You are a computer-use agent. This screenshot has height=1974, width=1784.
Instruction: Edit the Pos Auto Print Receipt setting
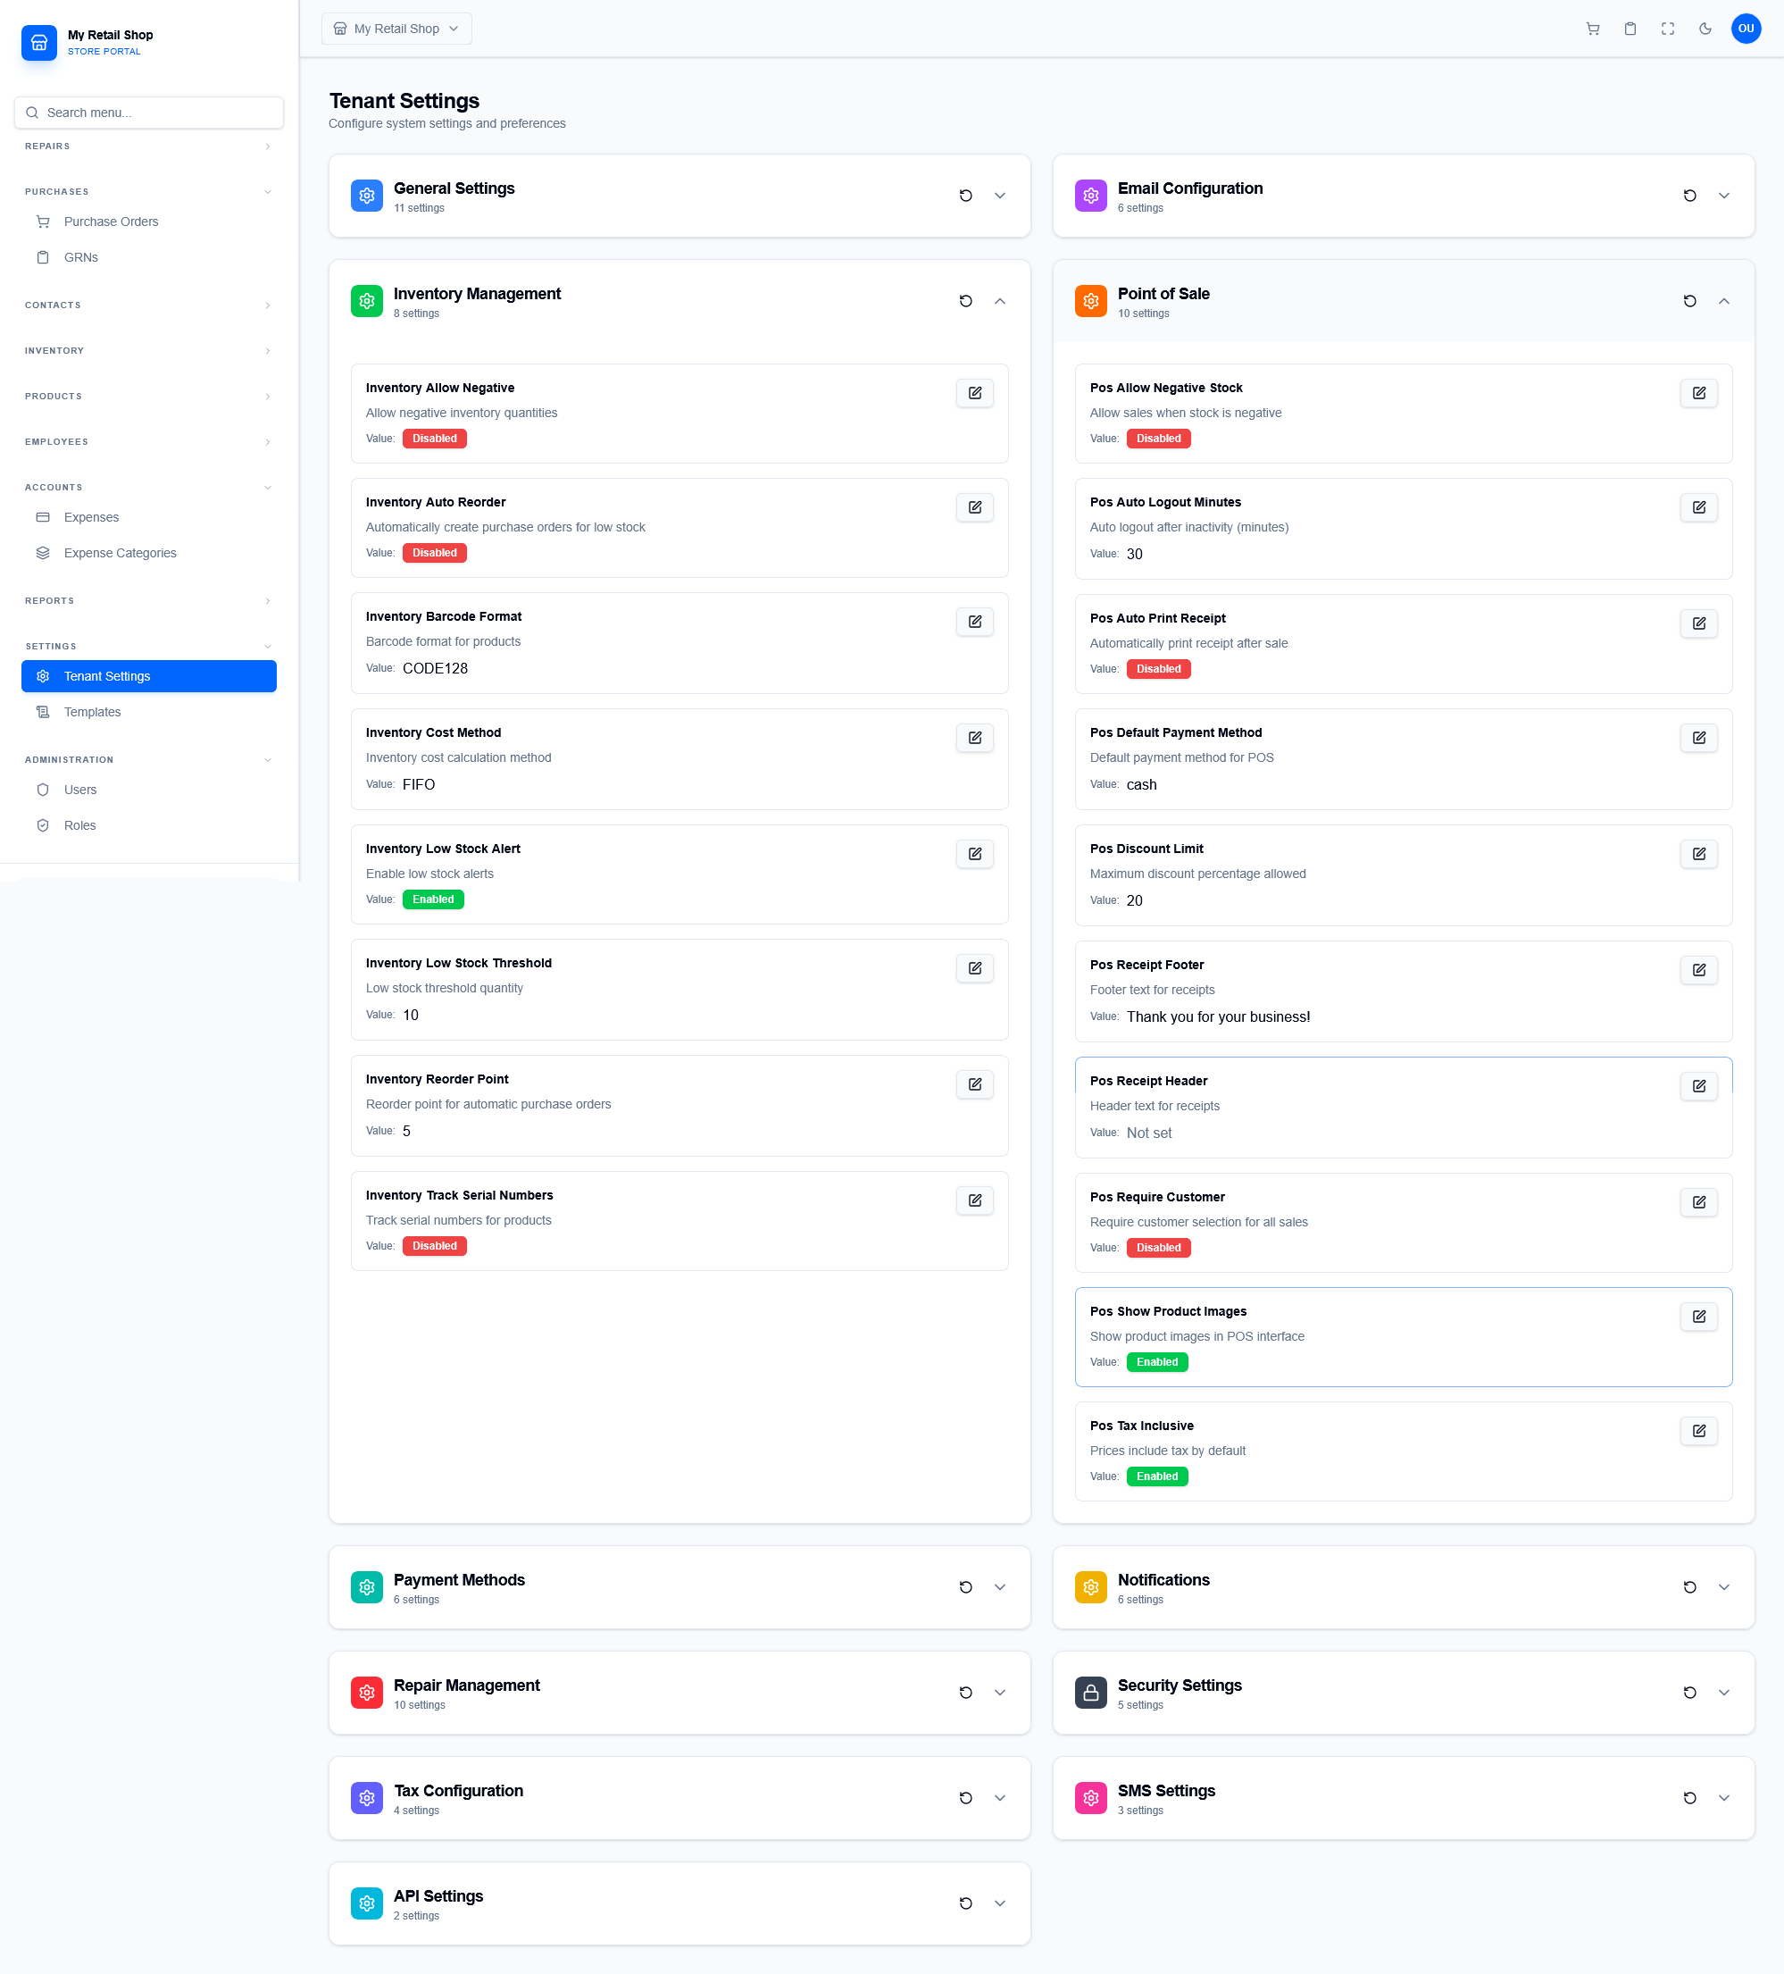click(x=1699, y=623)
